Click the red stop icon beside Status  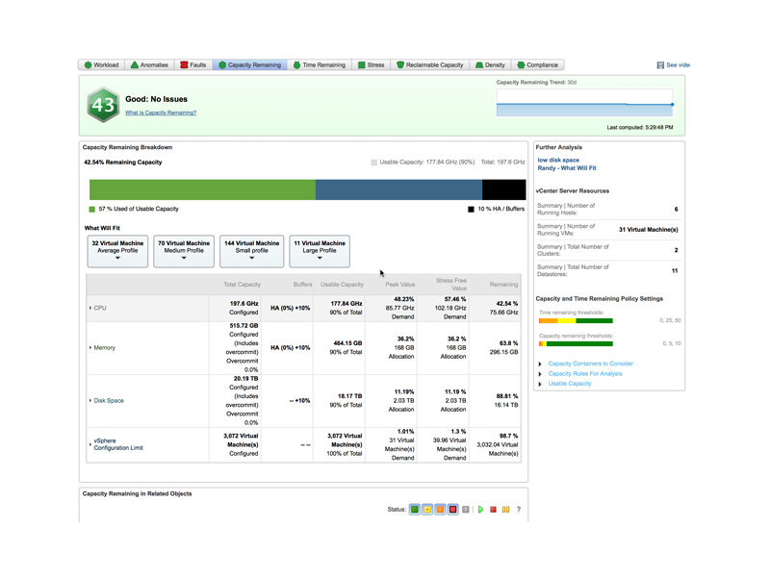[494, 510]
